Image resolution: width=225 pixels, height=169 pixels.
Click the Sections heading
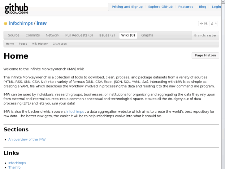pyautogui.click(x=16, y=129)
